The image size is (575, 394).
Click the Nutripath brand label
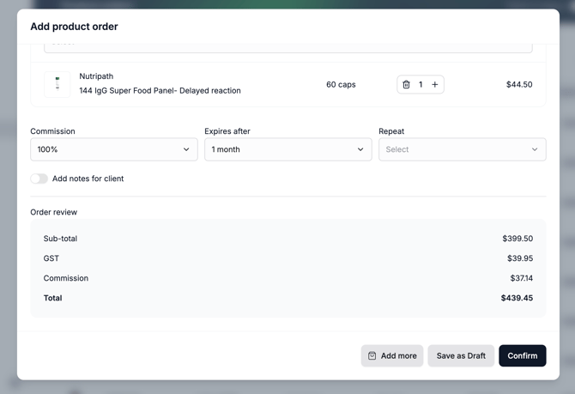click(96, 76)
